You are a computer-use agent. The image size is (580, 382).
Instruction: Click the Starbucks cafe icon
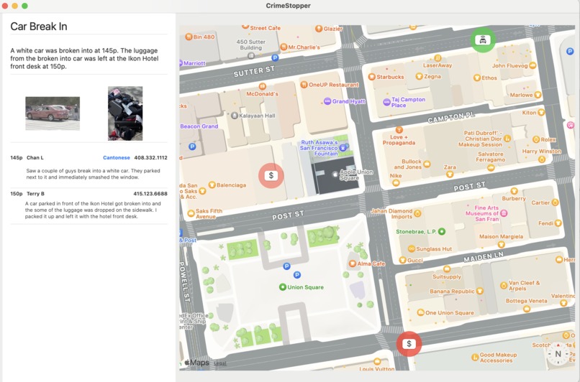coord(372,77)
